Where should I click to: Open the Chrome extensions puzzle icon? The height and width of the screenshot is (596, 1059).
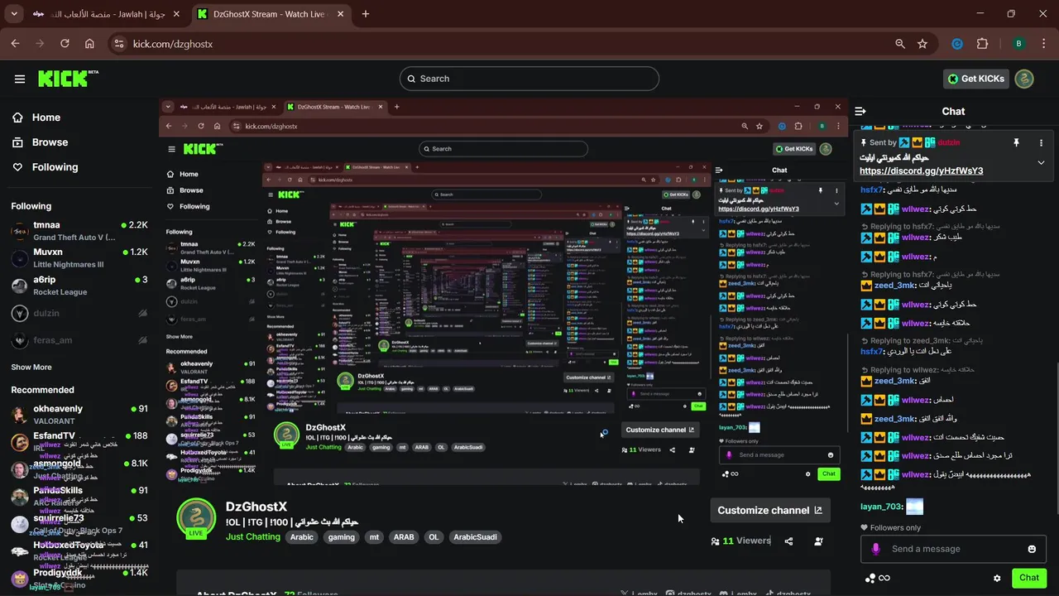983,44
